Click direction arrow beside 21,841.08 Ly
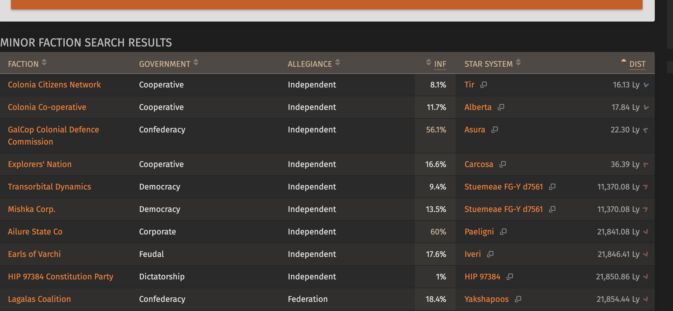 coord(646,232)
